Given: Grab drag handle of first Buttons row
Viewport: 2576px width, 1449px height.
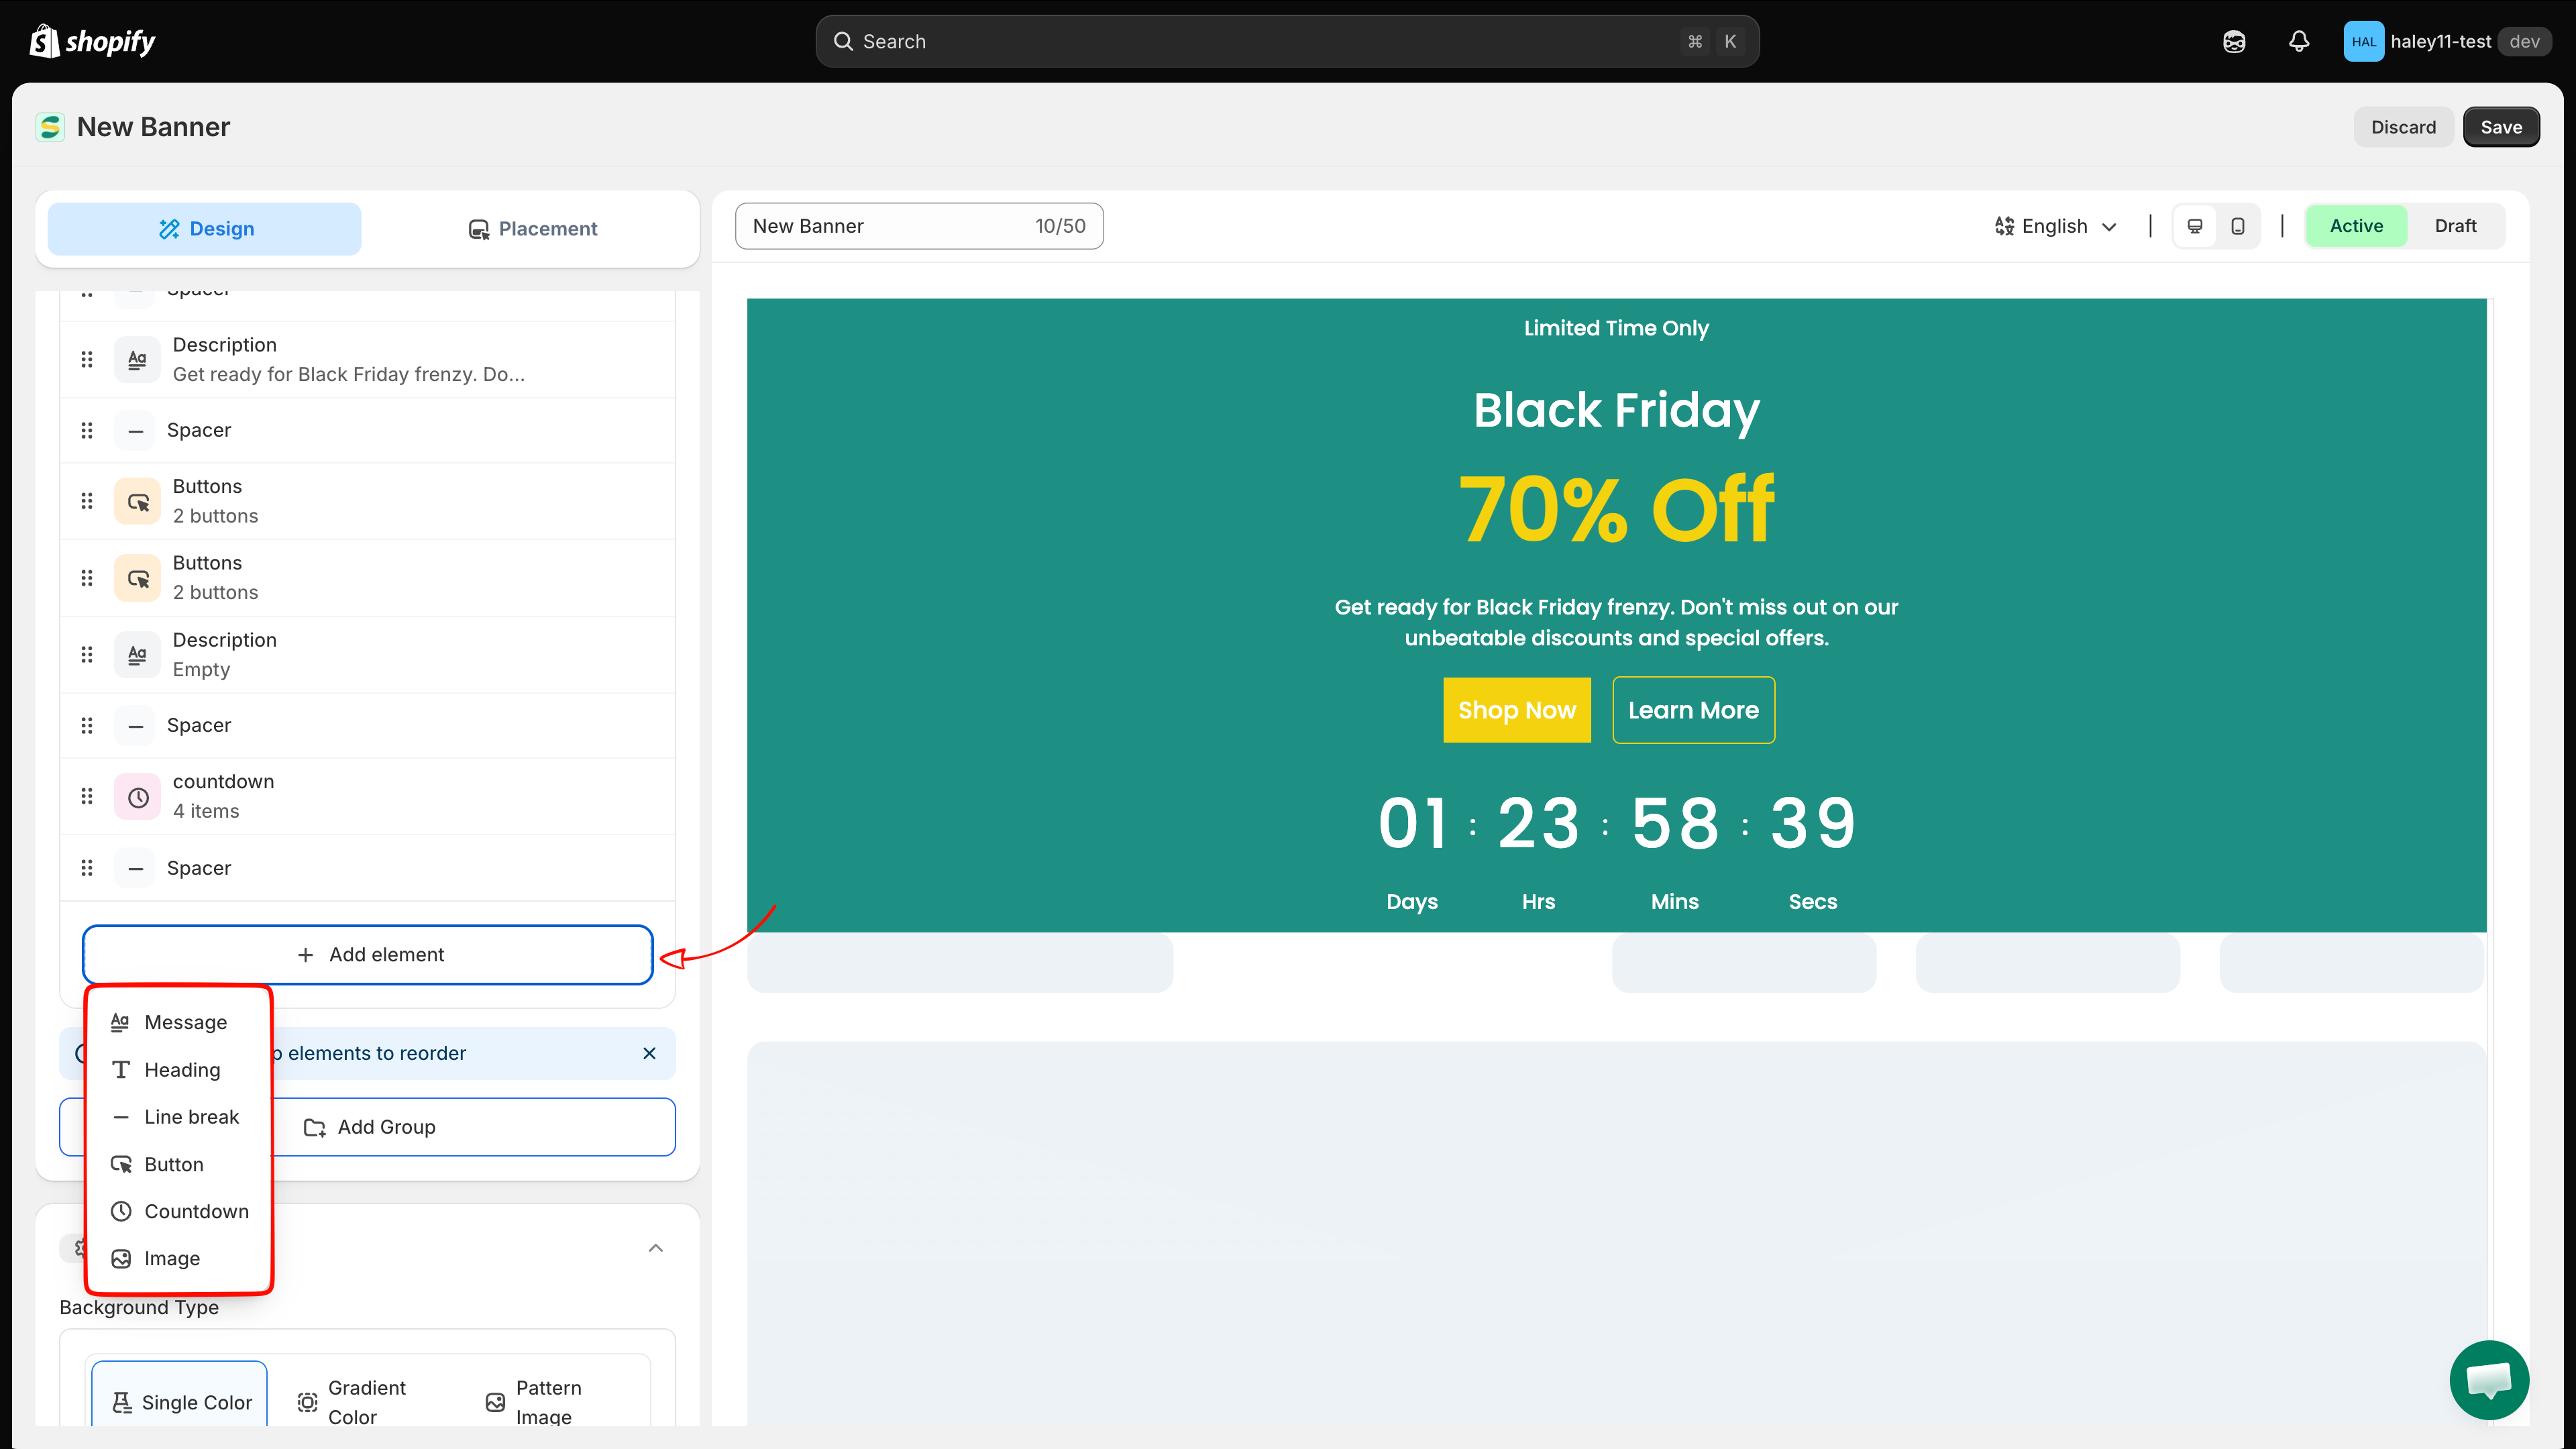Looking at the screenshot, I should (87, 501).
